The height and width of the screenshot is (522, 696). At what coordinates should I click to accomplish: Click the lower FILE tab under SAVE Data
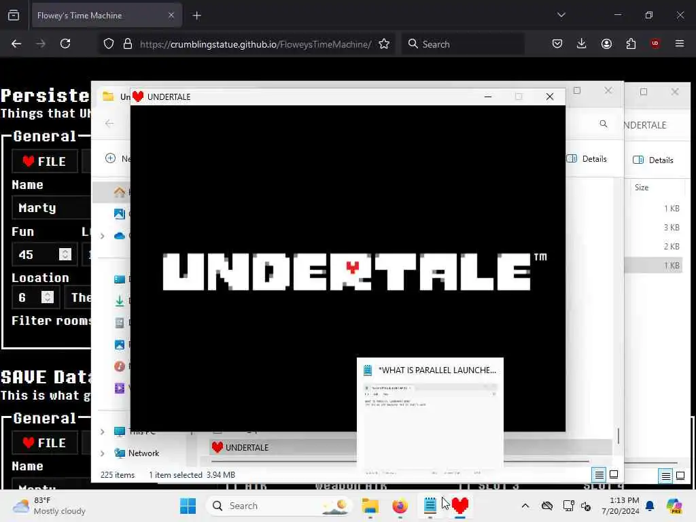coord(44,442)
